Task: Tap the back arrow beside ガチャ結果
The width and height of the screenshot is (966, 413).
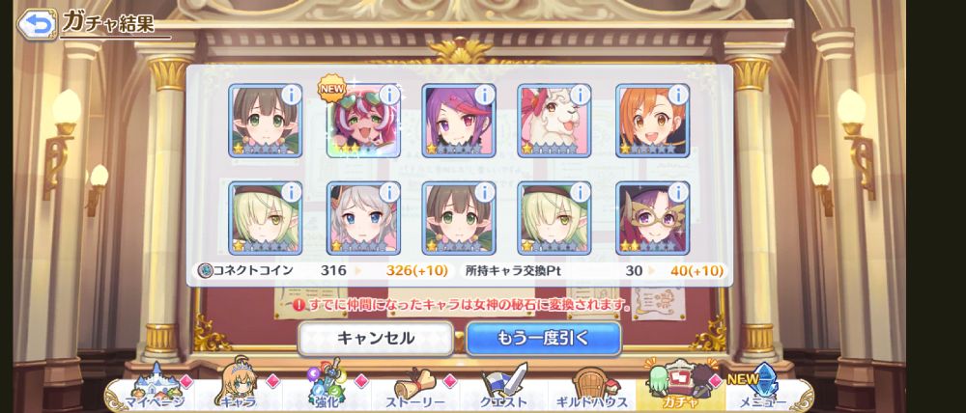Action: point(38,23)
